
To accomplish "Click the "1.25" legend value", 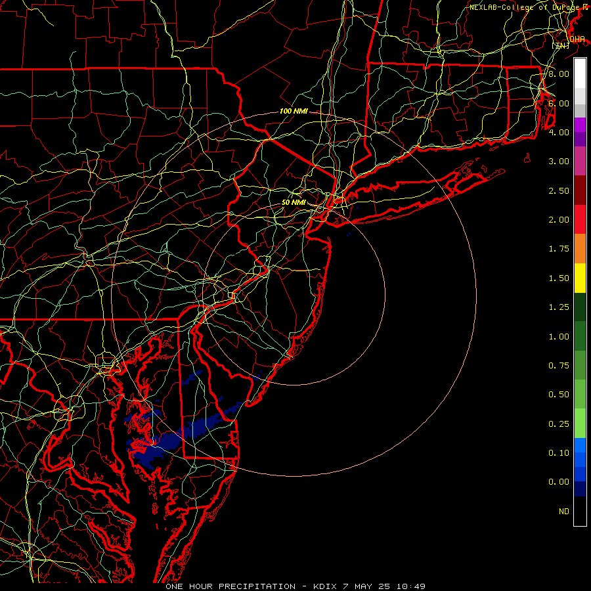I will [x=559, y=307].
